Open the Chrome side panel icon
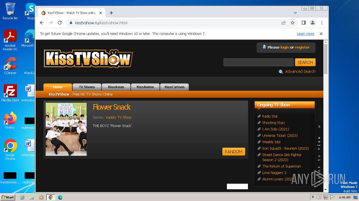 pyautogui.click(x=303, y=23)
